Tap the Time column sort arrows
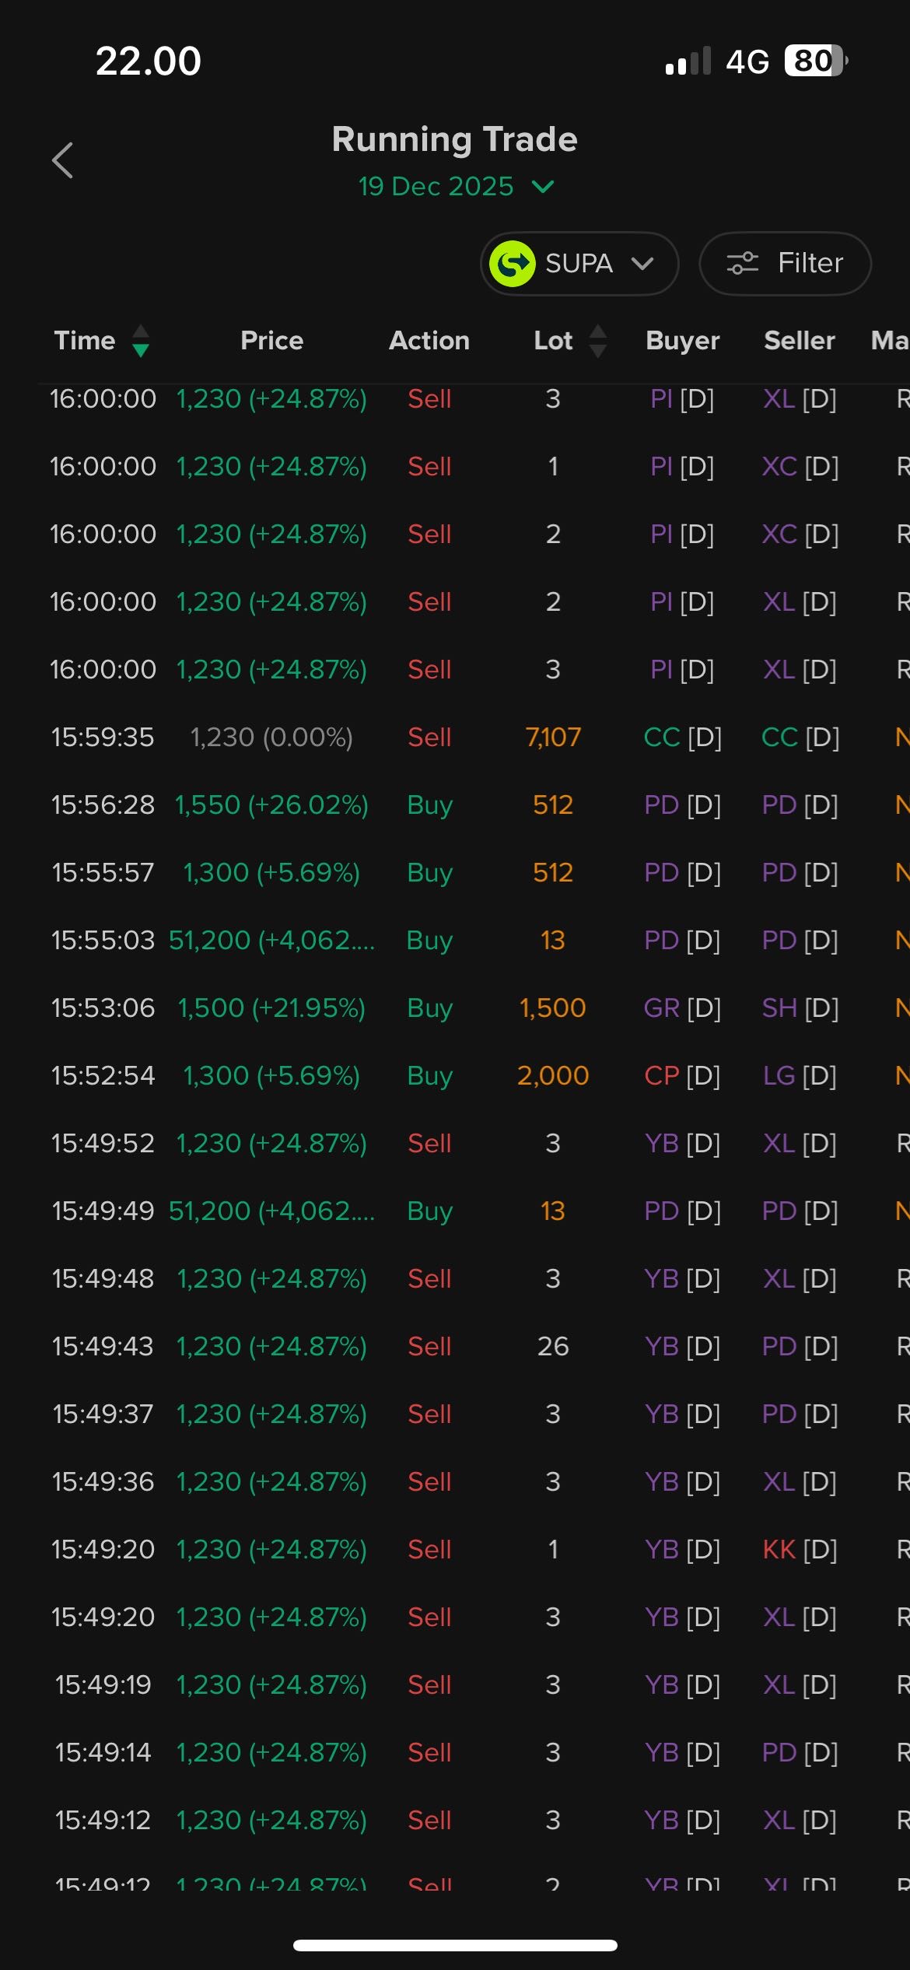Image resolution: width=910 pixels, height=1970 pixels. (141, 341)
